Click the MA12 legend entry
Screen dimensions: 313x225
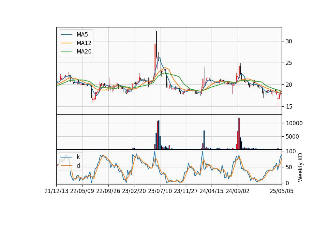click(76, 43)
